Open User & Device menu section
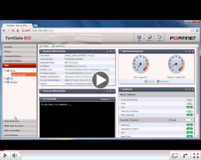The image size is (201, 160). (19, 121)
